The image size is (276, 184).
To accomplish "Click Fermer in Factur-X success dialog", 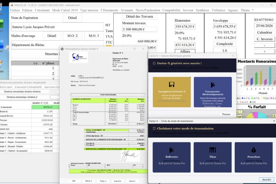I will pos(226,114).
